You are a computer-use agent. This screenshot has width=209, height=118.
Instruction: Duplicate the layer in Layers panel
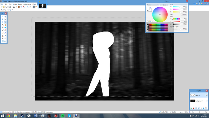click(x=196, y=108)
